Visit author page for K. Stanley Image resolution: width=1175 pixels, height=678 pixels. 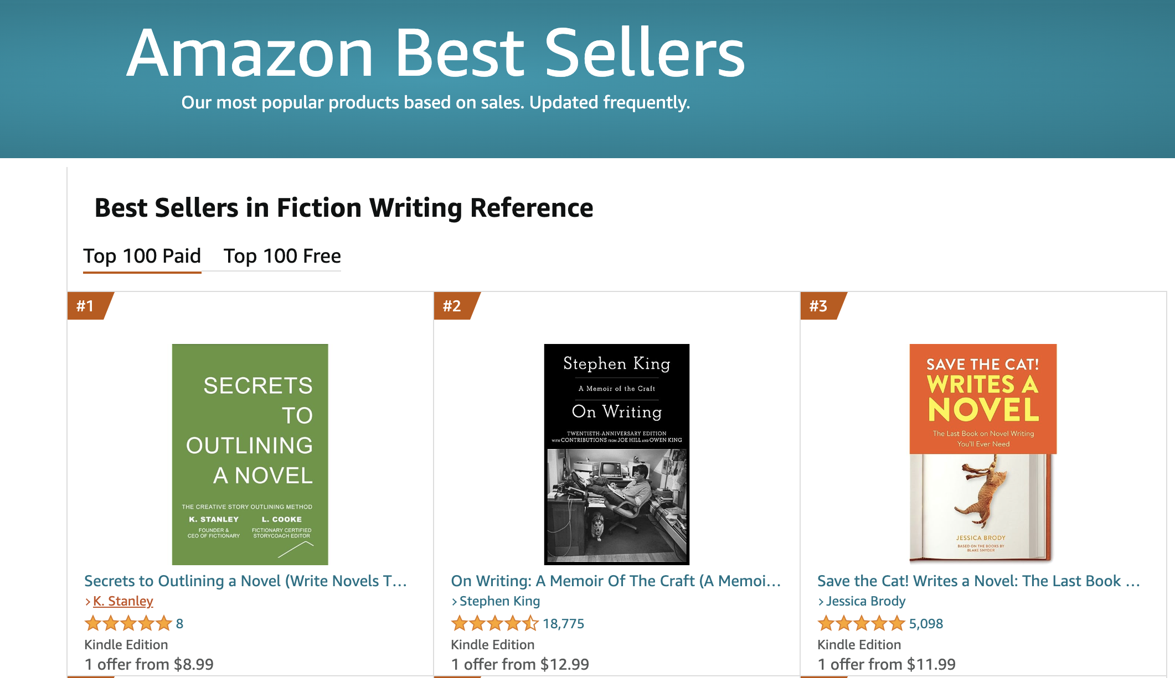click(123, 601)
